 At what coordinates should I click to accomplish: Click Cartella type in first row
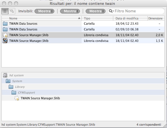(x=89, y=24)
